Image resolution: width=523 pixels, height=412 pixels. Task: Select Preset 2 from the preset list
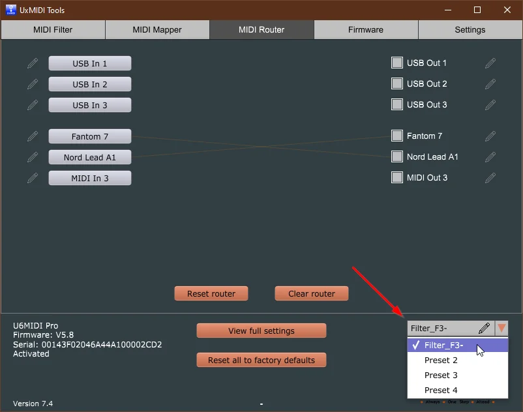(441, 360)
